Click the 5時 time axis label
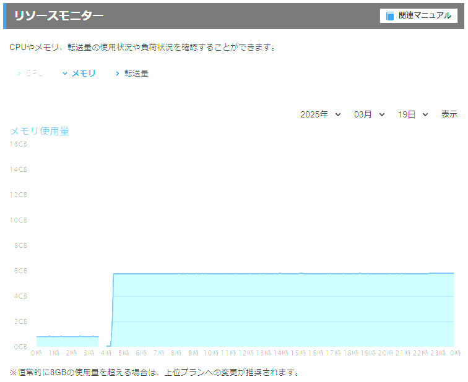This screenshot has width=468, height=382. coord(124,353)
